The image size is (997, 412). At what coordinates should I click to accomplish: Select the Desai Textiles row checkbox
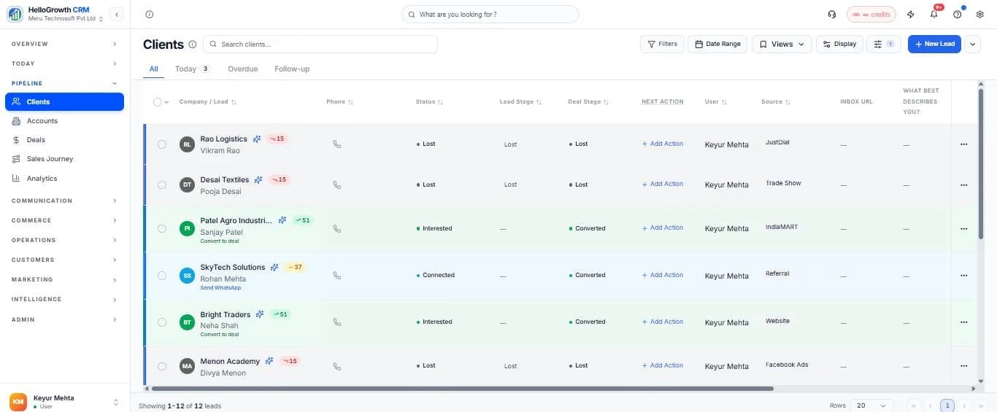pos(162,185)
